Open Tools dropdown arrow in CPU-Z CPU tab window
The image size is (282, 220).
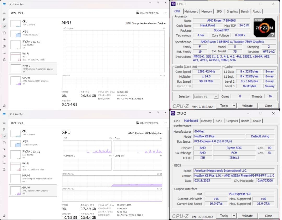tap(234, 106)
